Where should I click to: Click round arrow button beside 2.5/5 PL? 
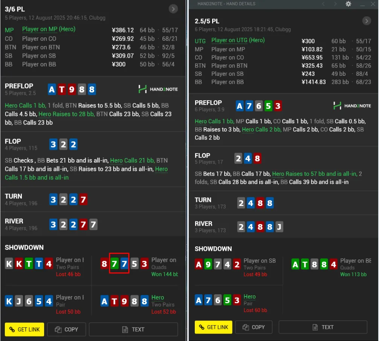pyautogui.click(x=367, y=21)
